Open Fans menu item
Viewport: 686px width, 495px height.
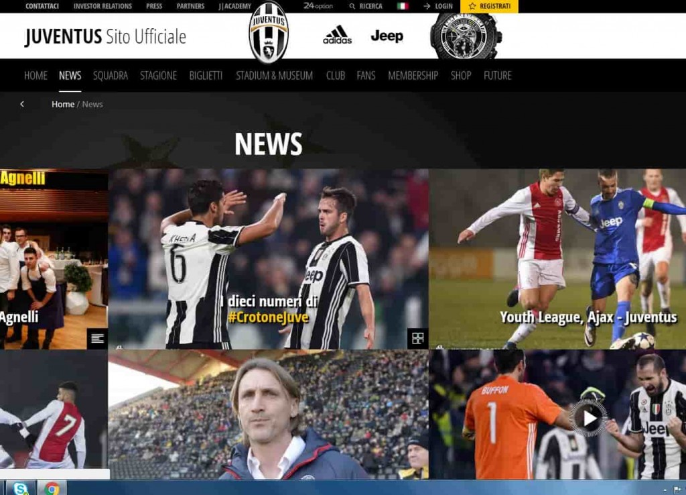pyautogui.click(x=366, y=75)
